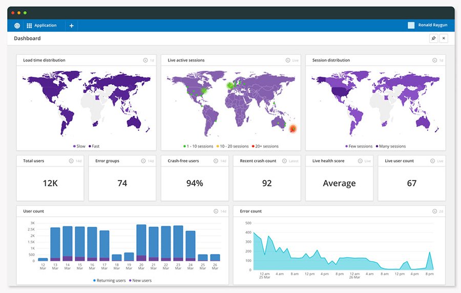461x293 pixels.
Task: Pin the Dashboard with pin icon
Action: (433, 38)
